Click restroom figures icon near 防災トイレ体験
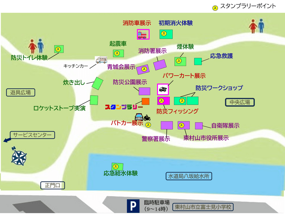 pyautogui.click(x=36, y=46)
